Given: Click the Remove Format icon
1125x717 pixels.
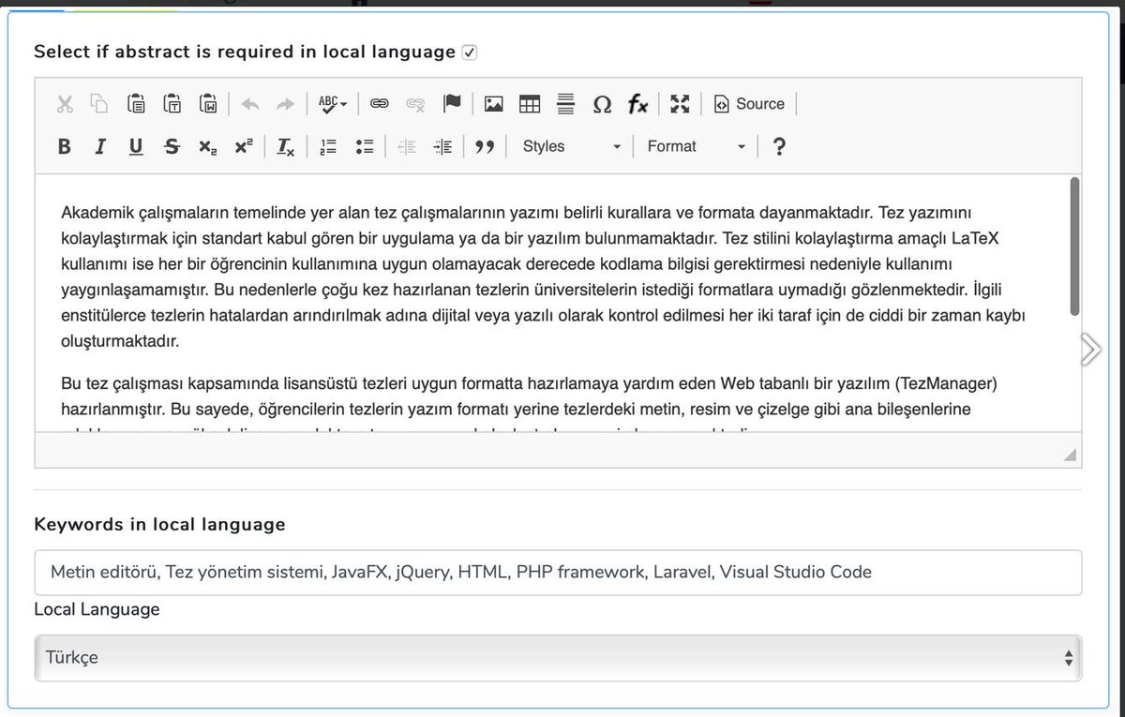Looking at the screenshot, I should point(286,146).
